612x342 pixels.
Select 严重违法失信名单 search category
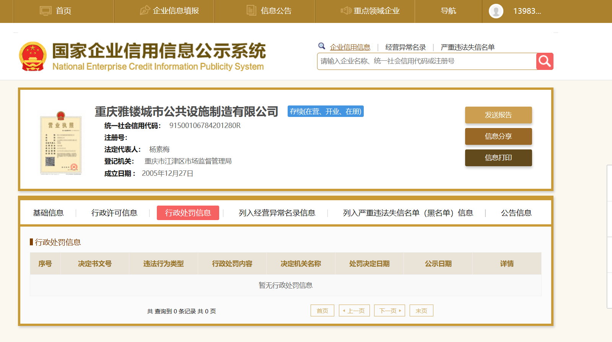click(467, 47)
